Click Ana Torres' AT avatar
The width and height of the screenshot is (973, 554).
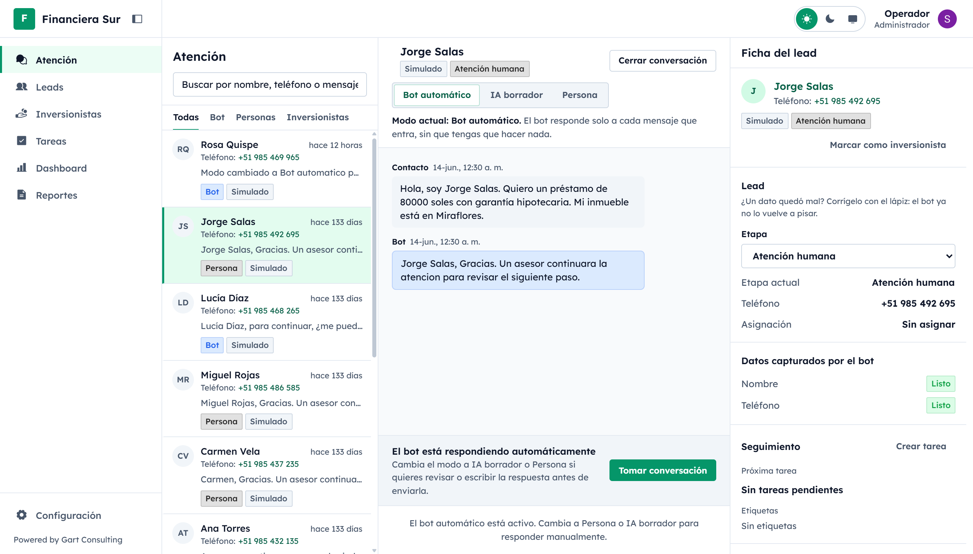[183, 533]
